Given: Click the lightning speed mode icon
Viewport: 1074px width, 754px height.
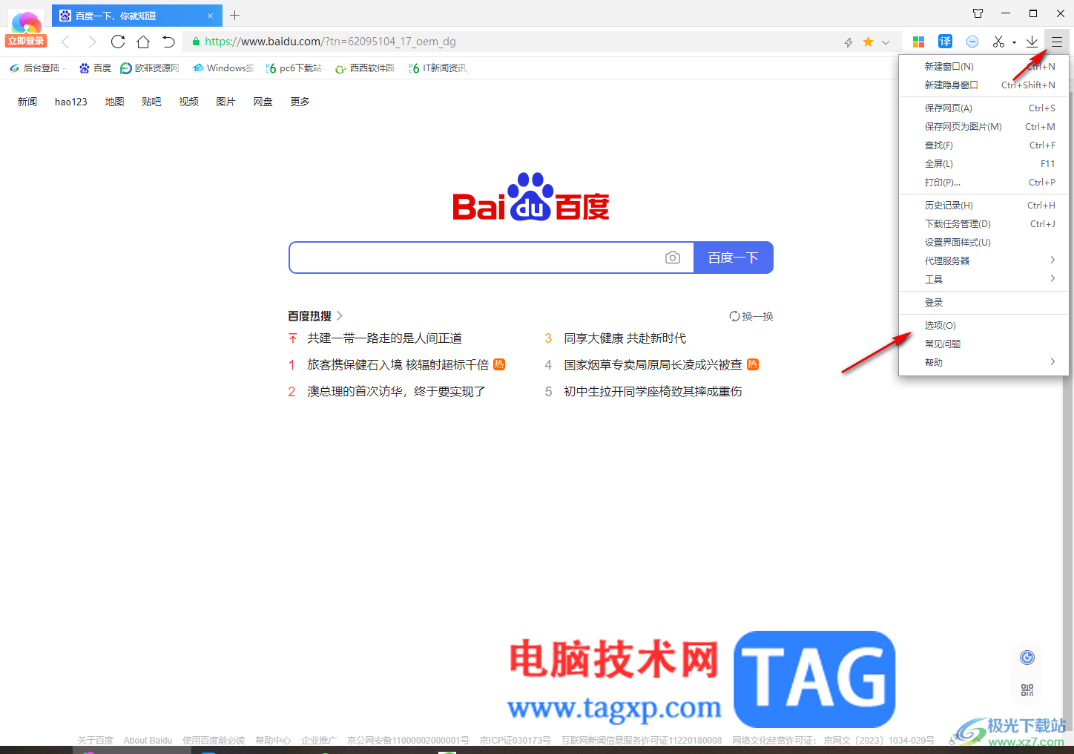Looking at the screenshot, I should coord(849,42).
